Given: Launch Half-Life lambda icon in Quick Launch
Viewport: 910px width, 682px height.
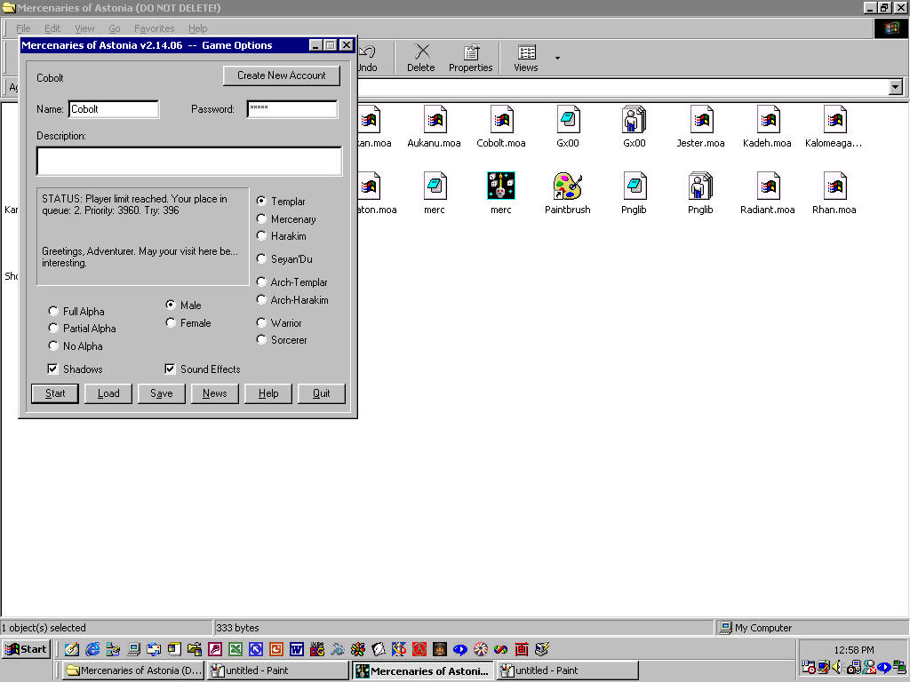Looking at the screenshot, I should [419, 649].
